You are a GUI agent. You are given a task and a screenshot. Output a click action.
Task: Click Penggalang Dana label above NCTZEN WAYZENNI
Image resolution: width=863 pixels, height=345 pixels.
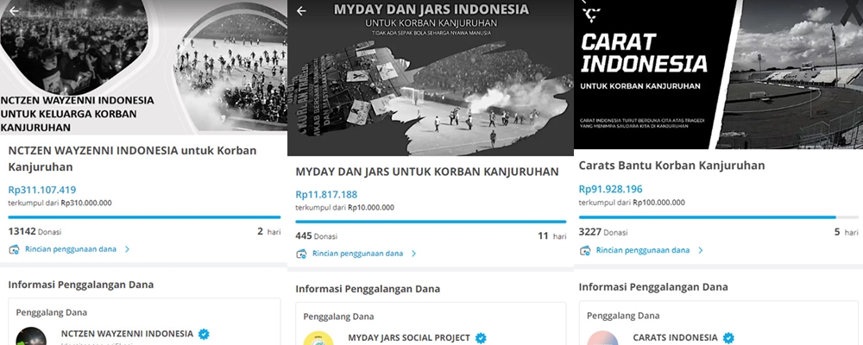click(x=52, y=312)
